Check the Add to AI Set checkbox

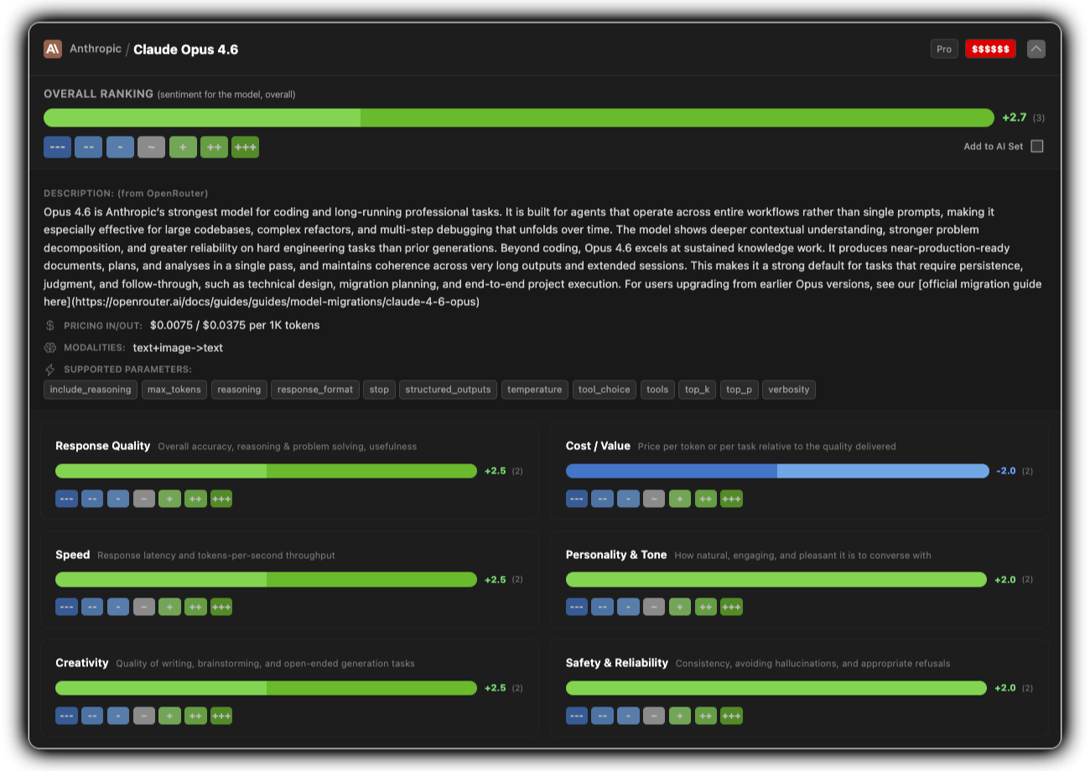(1037, 147)
